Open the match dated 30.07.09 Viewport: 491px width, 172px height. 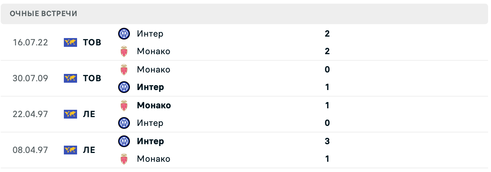click(x=30, y=78)
